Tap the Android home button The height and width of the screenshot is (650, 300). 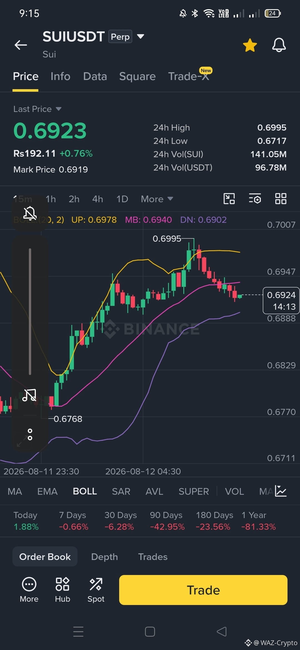click(x=150, y=632)
